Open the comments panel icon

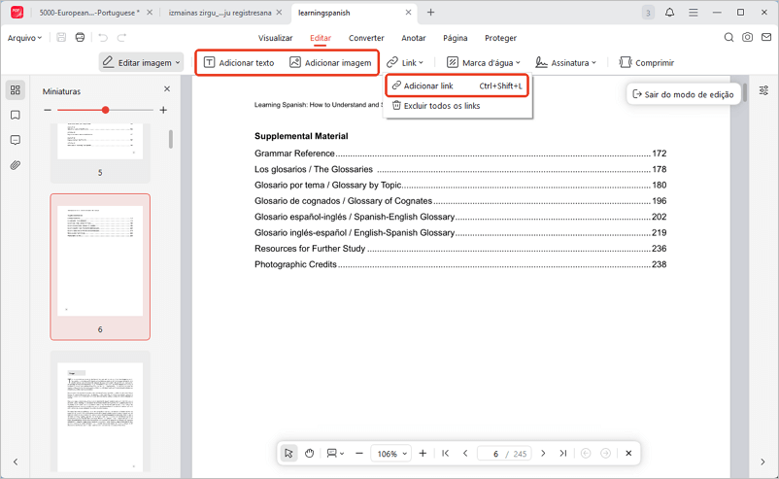16,140
